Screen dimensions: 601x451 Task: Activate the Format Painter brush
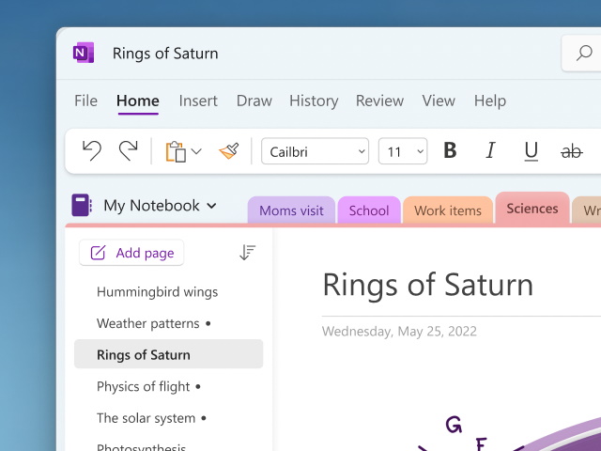tap(229, 151)
